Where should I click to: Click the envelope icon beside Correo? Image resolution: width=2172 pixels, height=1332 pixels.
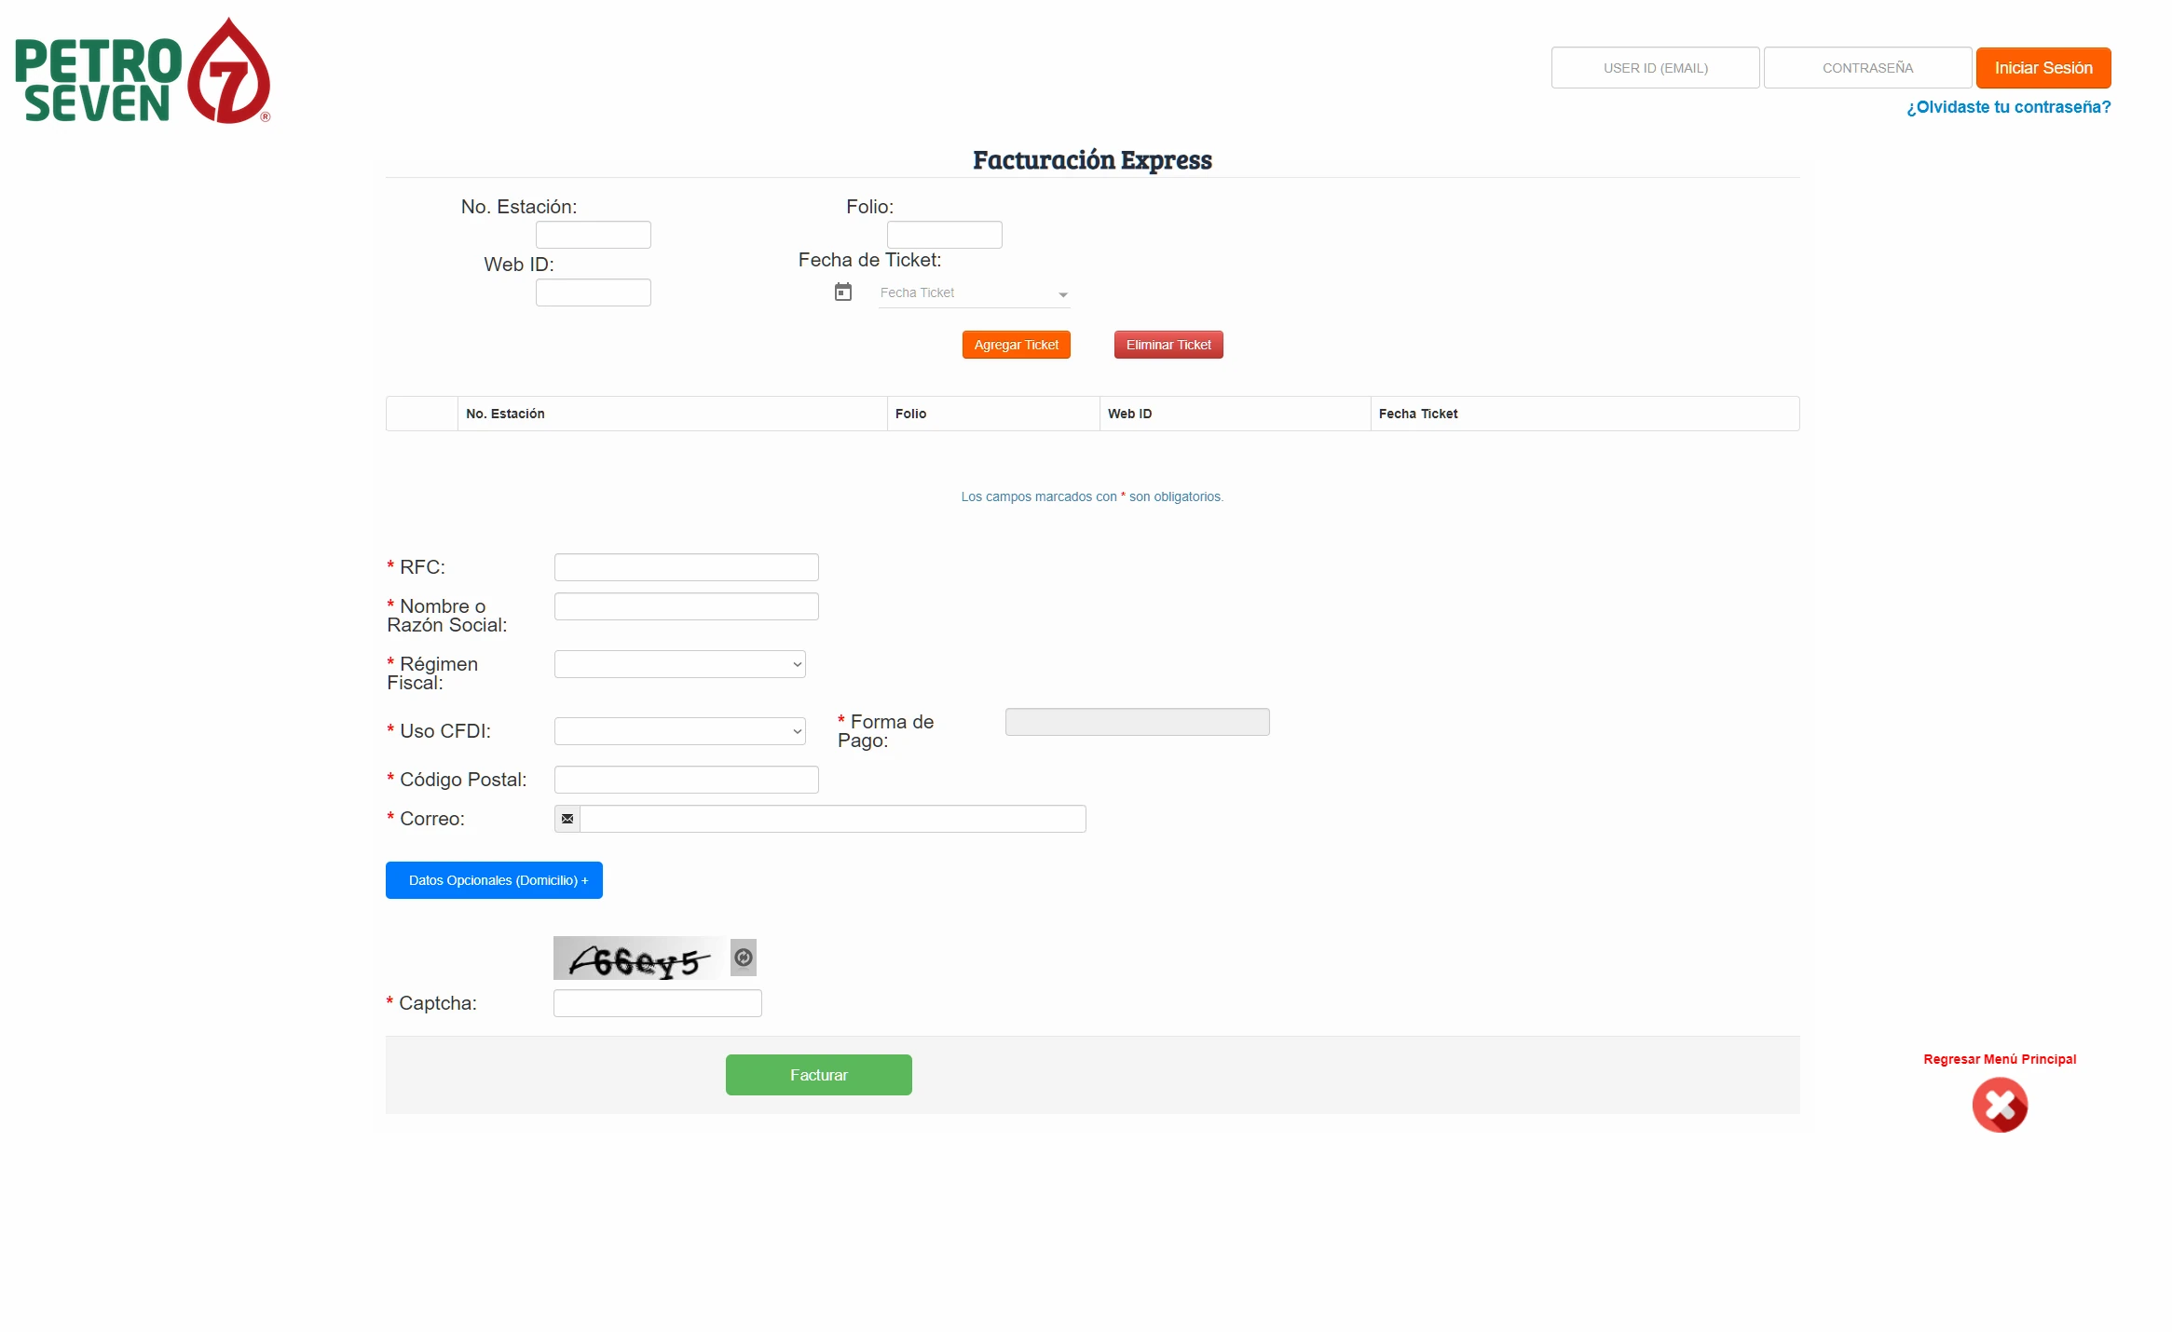tap(567, 819)
